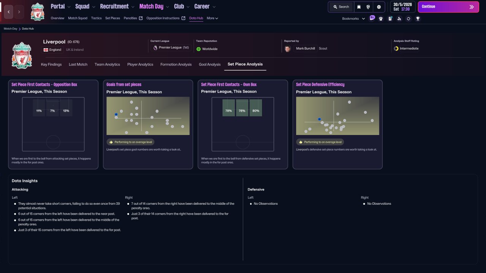The width and height of the screenshot is (486, 273).
Task: Click the large Liverpool club badge
Action: [x=22, y=56]
